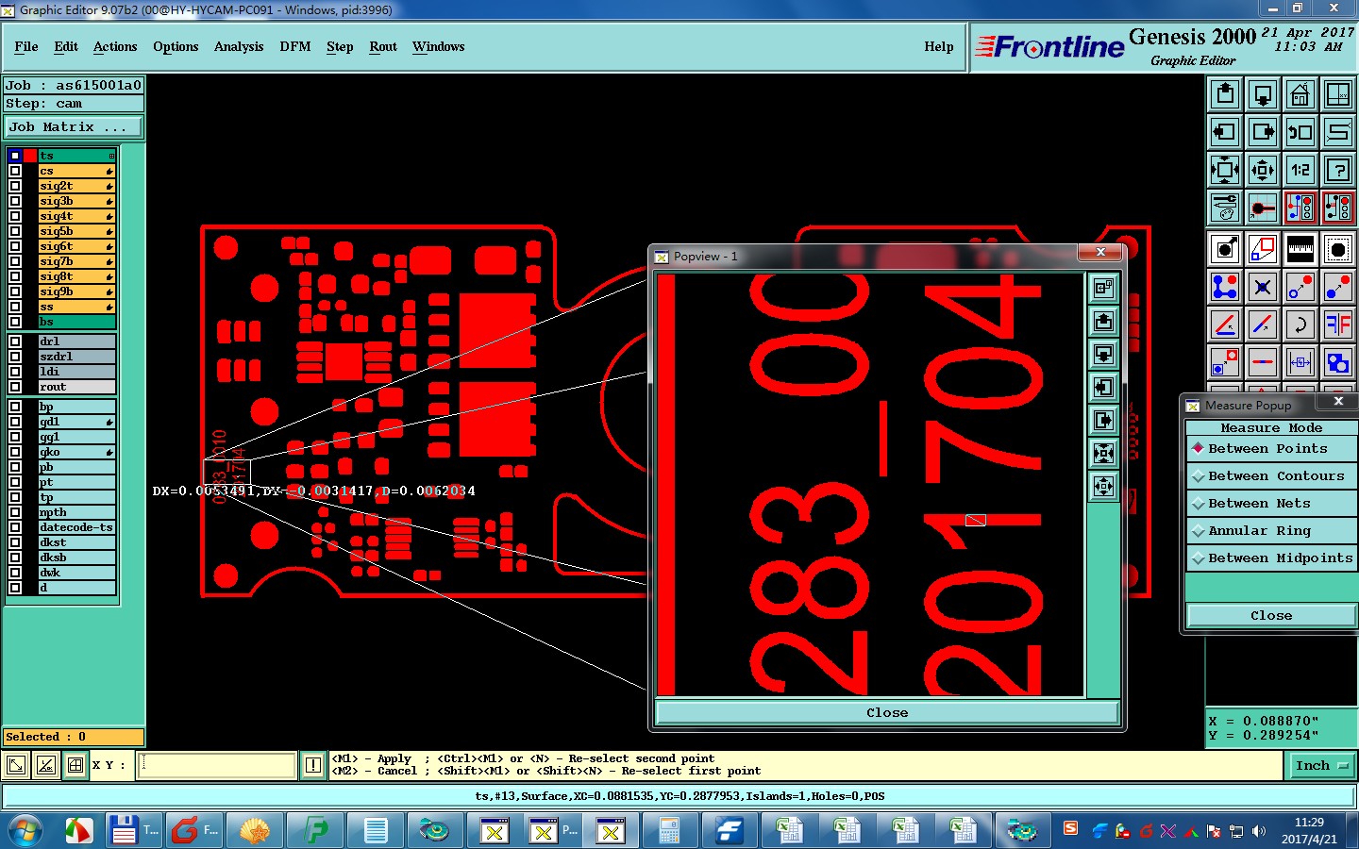The width and height of the screenshot is (1359, 849).
Task: Open the Inch units dropdown
Action: [x=1321, y=766]
